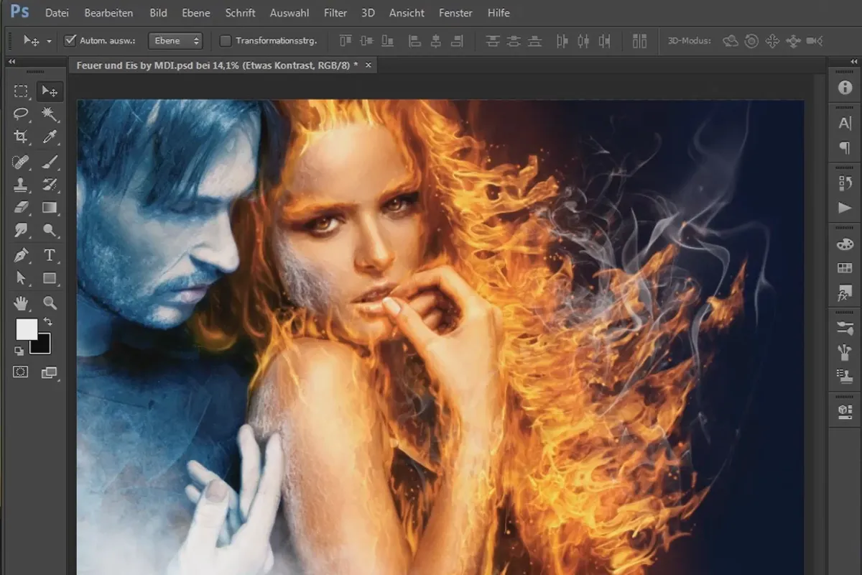Image resolution: width=862 pixels, height=575 pixels.
Task: Open the Datei menu
Action: tap(57, 13)
